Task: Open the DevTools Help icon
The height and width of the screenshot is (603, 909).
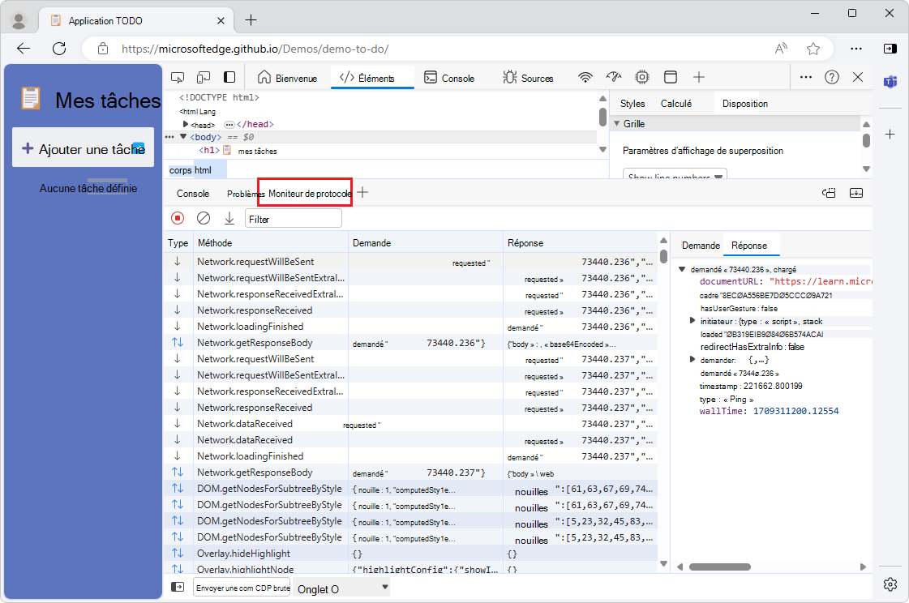Action: pyautogui.click(x=831, y=78)
